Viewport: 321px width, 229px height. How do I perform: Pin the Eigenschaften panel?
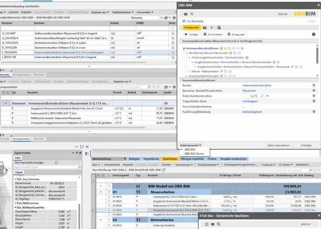tap(77, 153)
